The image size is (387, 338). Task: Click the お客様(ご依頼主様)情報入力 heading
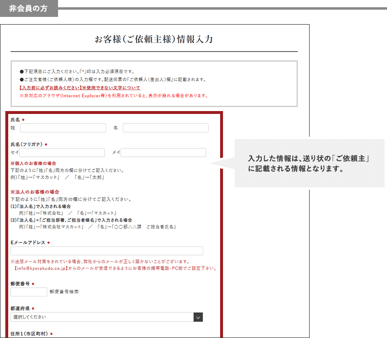click(153, 40)
